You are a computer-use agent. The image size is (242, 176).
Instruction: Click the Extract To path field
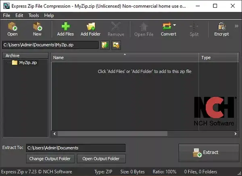(x=76, y=148)
